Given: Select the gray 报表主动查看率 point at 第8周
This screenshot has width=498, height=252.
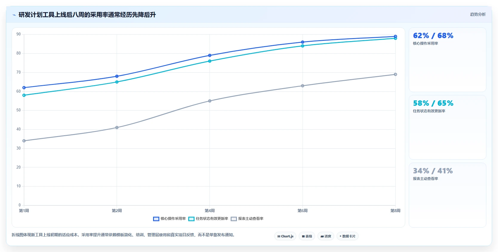Looking at the screenshot, I should [x=395, y=74].
